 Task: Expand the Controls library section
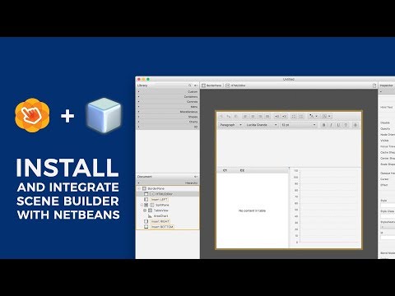tap(168, 102)
